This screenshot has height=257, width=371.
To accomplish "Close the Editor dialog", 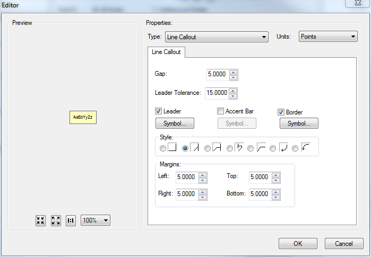I will tap(358, 3).
